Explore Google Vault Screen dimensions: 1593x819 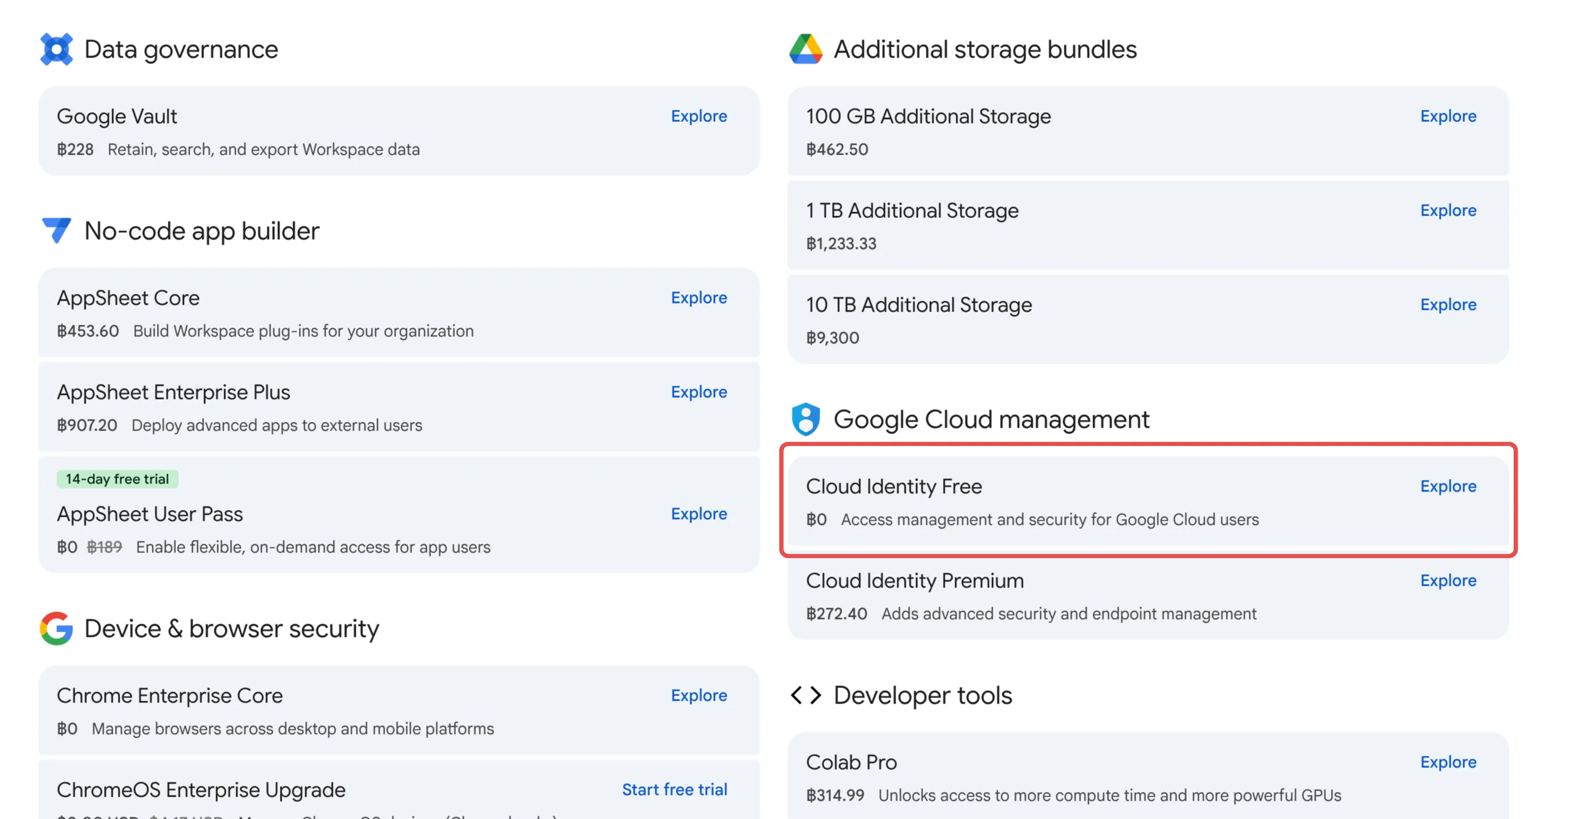point(699,116)
